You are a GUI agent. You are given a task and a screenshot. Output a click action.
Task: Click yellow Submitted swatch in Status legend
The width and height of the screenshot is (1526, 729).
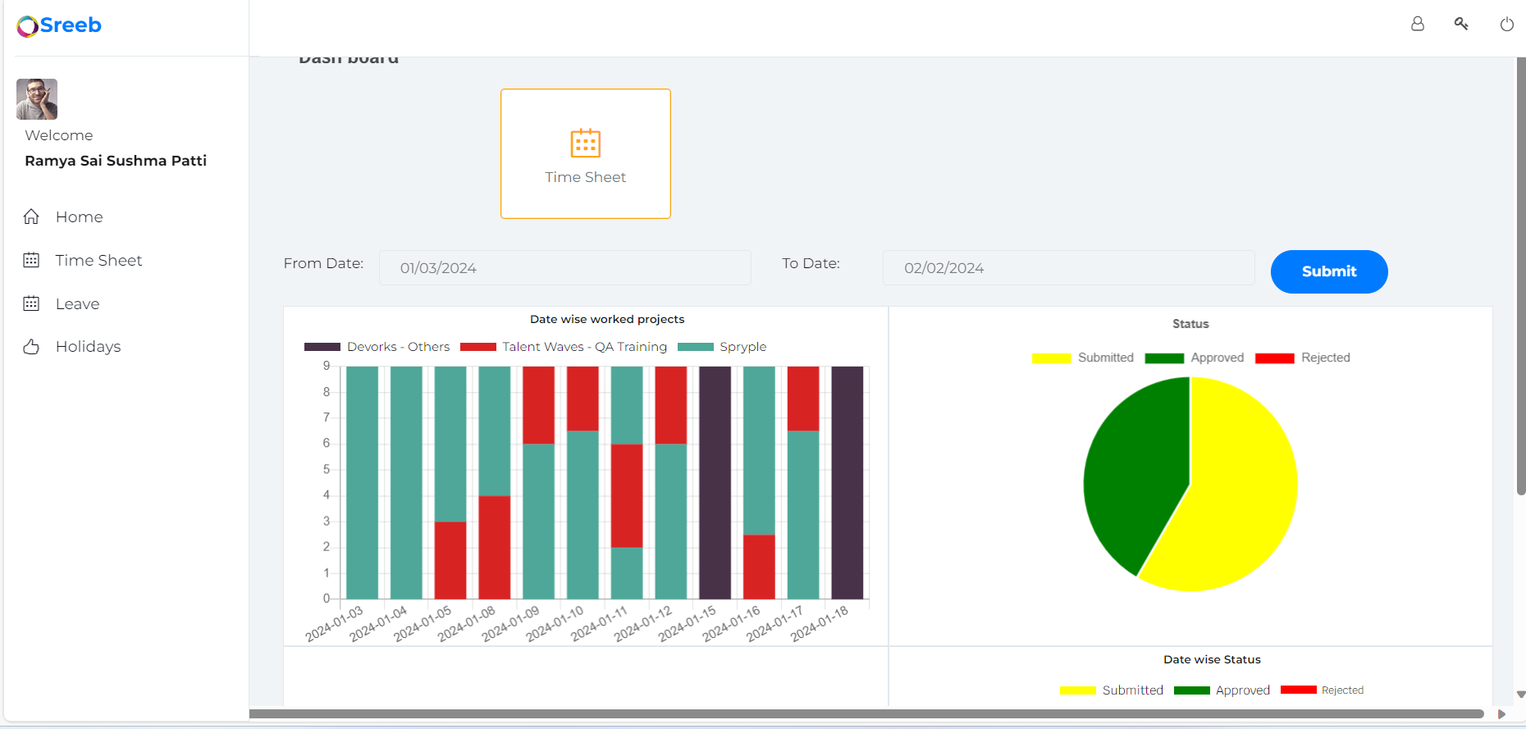coord(1051,358)
